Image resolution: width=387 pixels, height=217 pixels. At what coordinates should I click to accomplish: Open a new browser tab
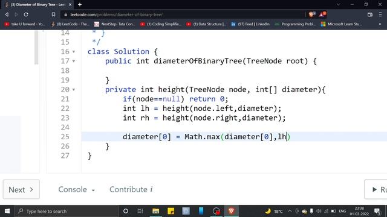(80, 4)
